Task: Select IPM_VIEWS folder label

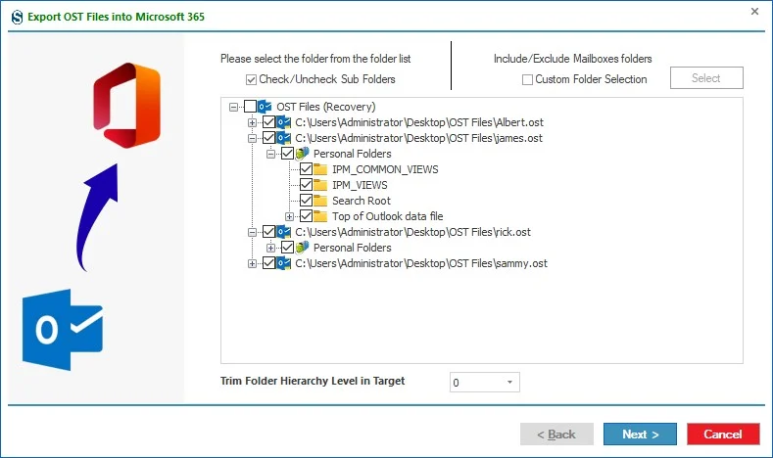Action: pyautogui.click(x=360, y=186)
